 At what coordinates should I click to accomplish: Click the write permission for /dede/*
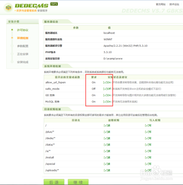click(x=148, y=138)
